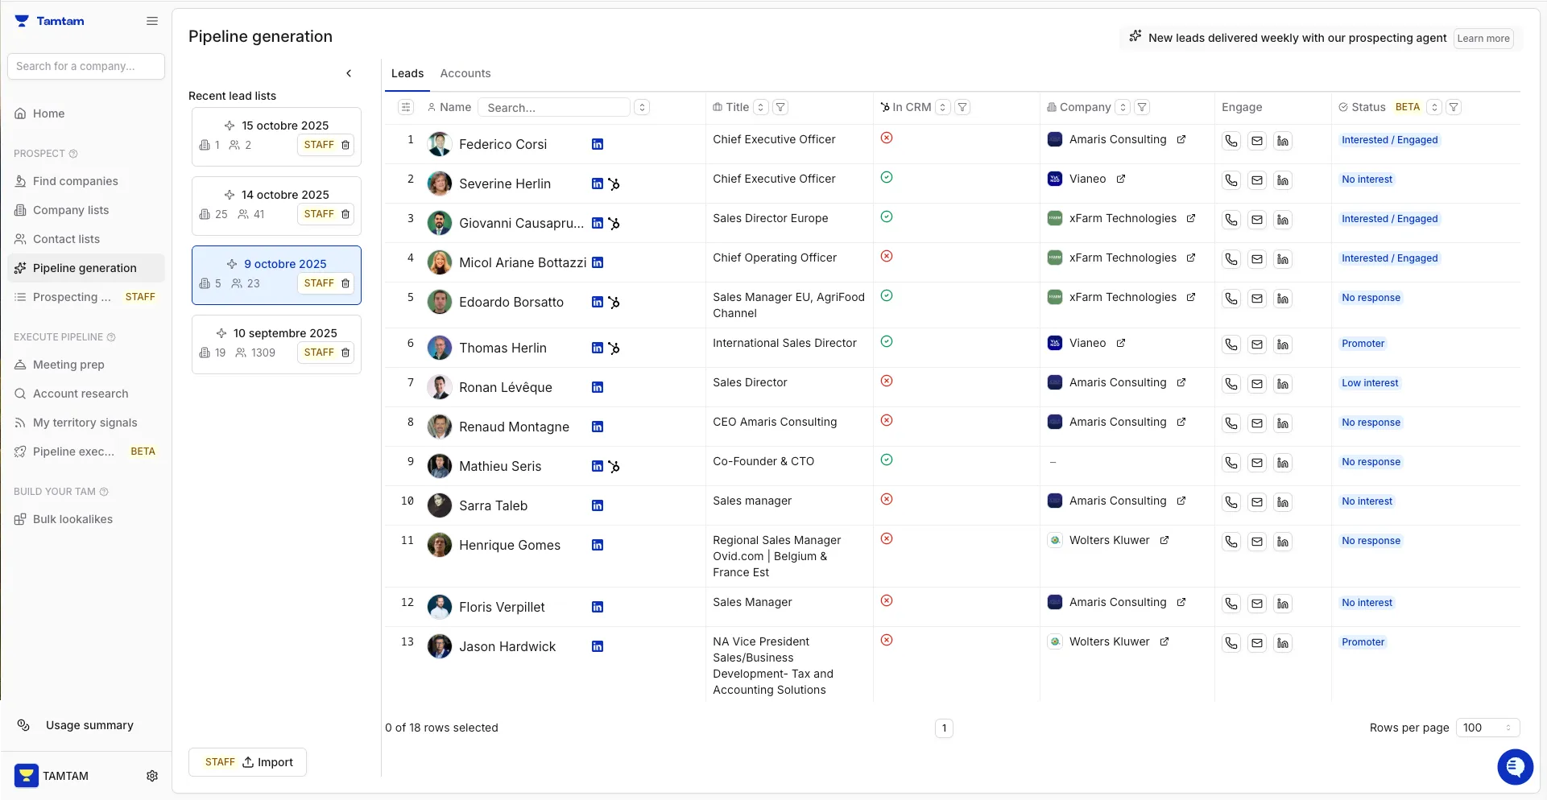Screen dimensions: 1547x800
Task: Open Bulk lookalikes page
Action: (x=86, y=519)
